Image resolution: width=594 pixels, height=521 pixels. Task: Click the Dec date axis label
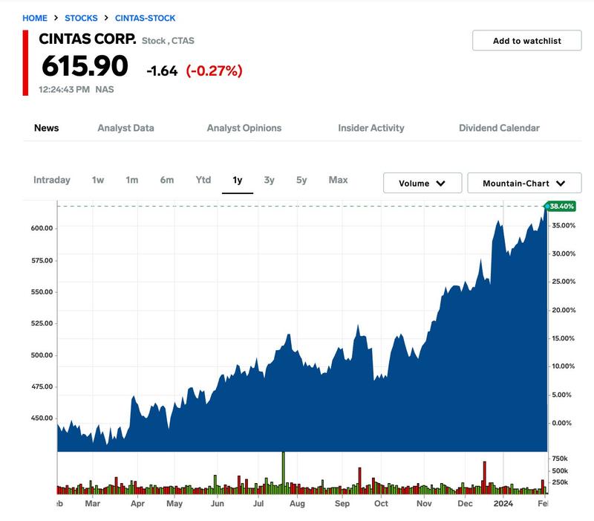pyautogui.click(x=465, y=504)
